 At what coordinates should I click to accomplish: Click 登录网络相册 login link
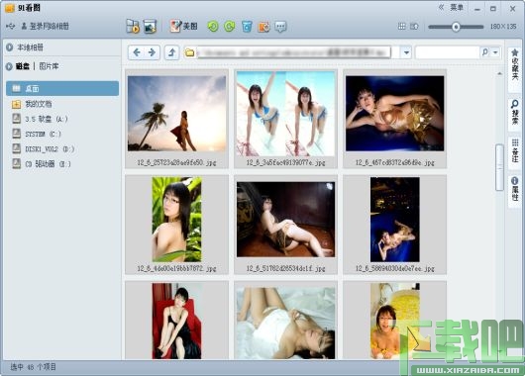pos(50,26)
